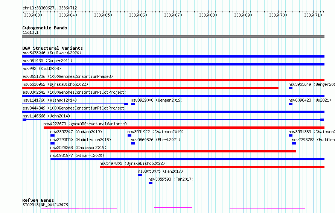Screen dimensions: 335x213
Task: Click the nsv6098423 (Wu2021) blue marker
Action: click(x=291, y=104)
